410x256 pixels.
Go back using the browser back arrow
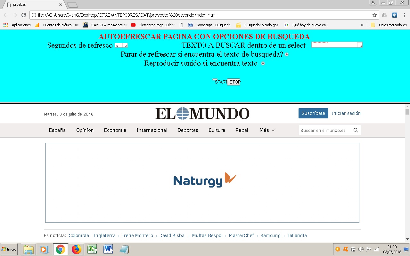point(6,15)
